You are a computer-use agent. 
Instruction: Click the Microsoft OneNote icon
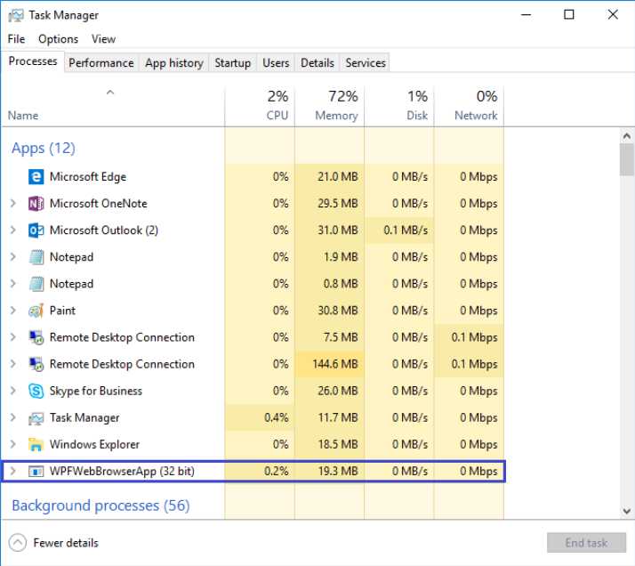click(x=36, y=204)
